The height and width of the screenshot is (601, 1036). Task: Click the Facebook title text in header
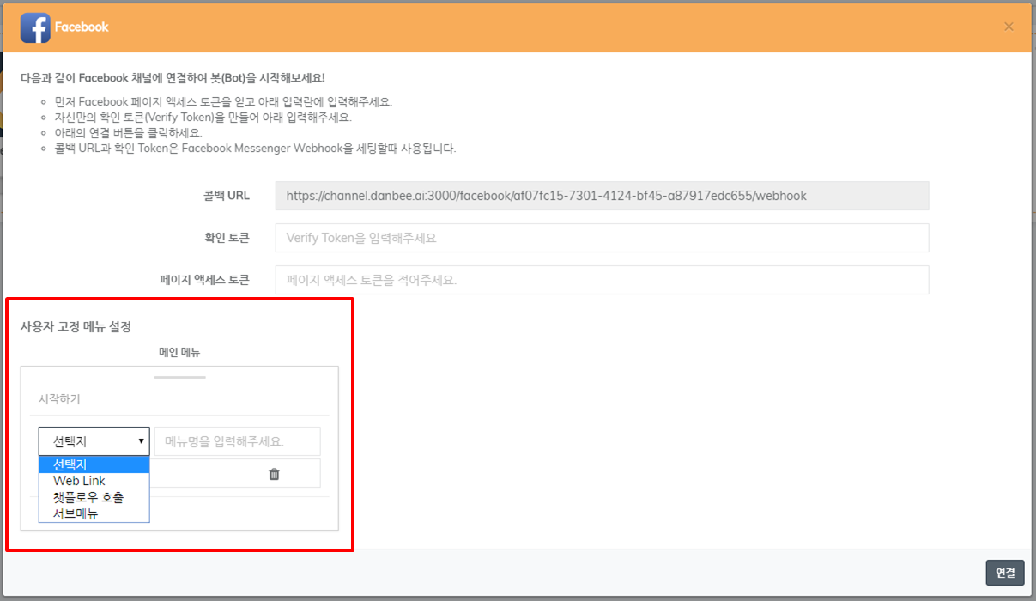pos(82,27)
